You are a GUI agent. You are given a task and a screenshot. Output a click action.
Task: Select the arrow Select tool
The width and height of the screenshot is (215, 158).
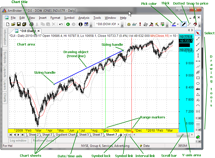pyautogui.click(x=198, y=33)
